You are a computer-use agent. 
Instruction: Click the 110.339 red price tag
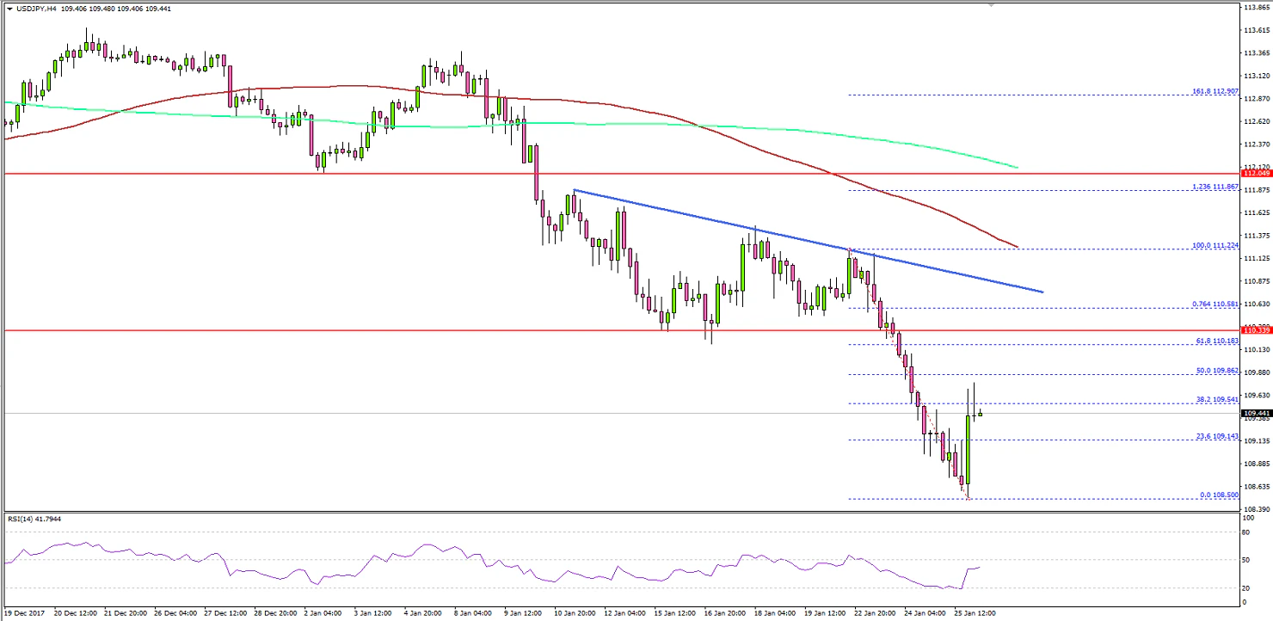coord(1256,329)
